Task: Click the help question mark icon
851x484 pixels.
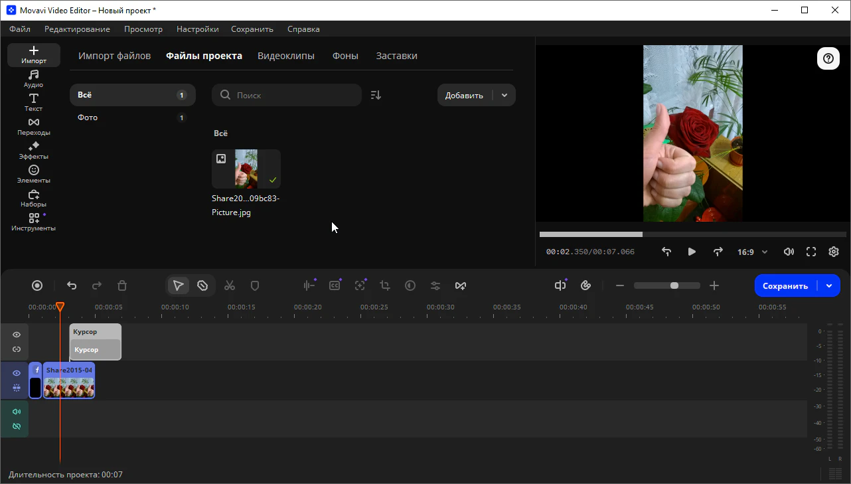Action: (x=828, y=58)
